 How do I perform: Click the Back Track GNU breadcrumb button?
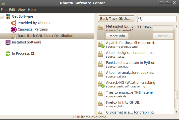pos(116,19)
